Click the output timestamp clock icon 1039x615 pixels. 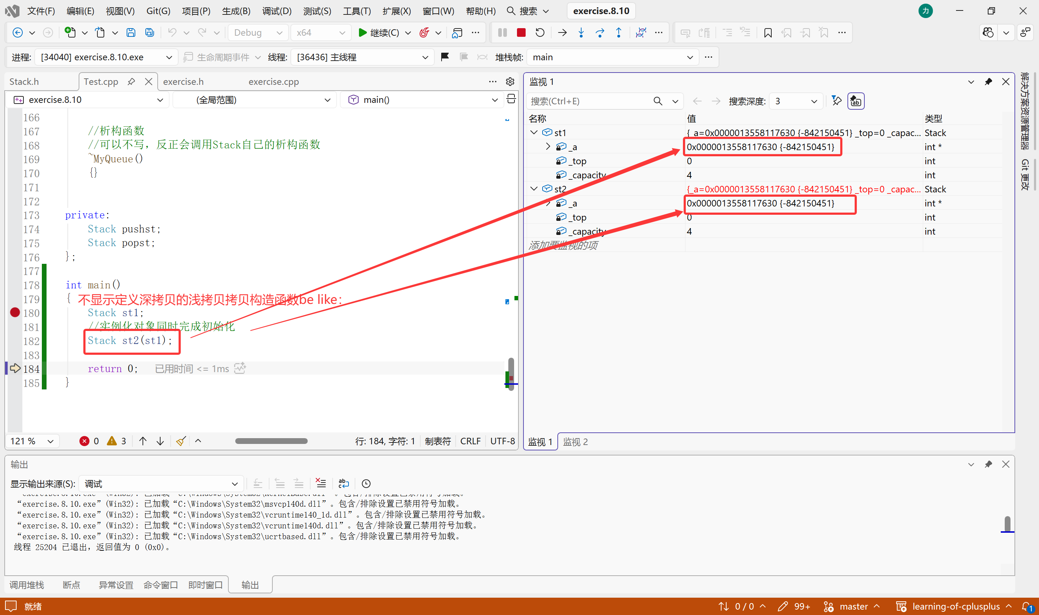[x=366, y=483]
